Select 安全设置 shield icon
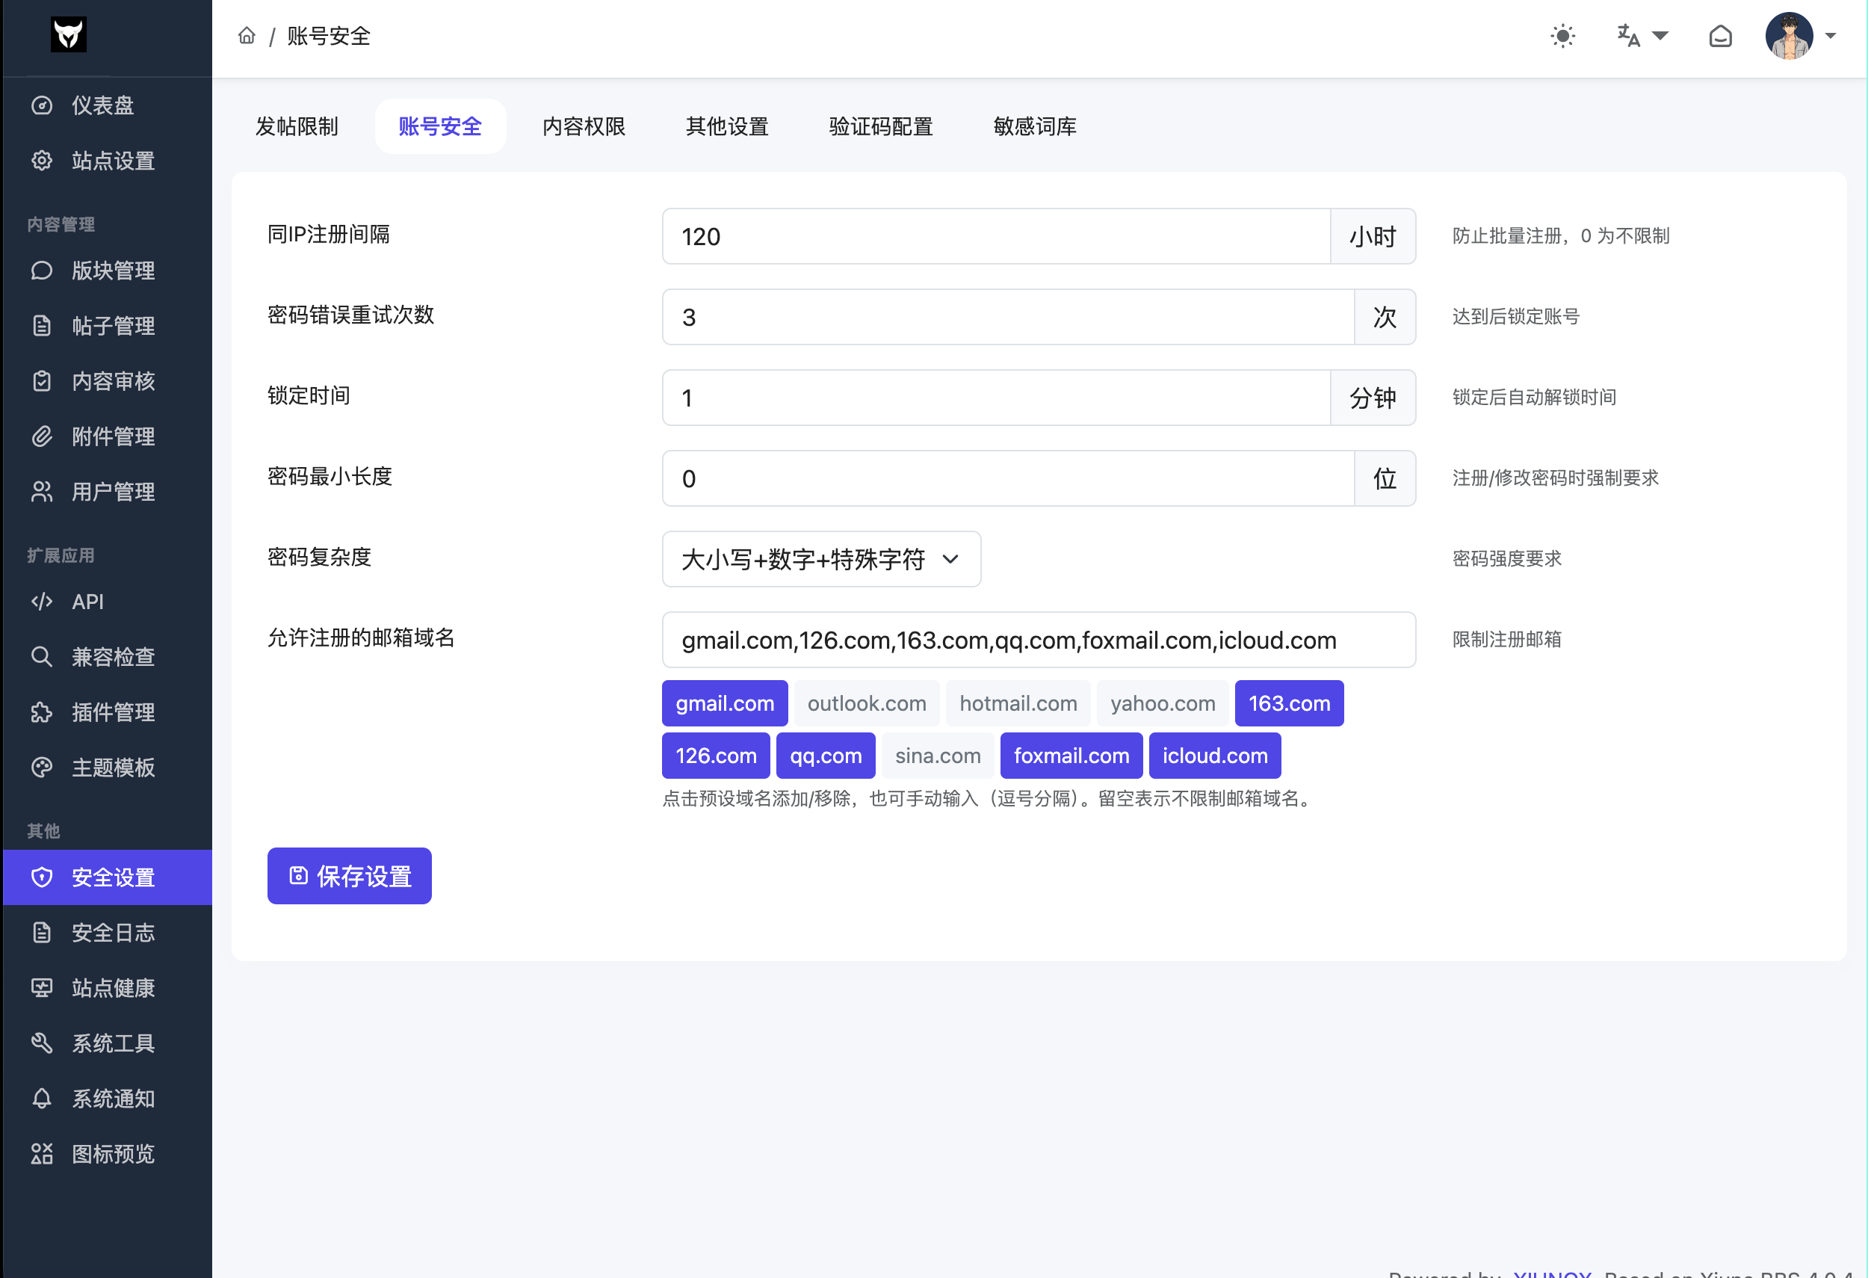 tap(42, 877)
